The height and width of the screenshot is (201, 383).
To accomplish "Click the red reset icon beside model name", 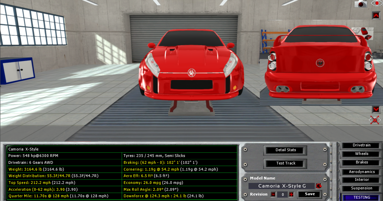I will tap(319, 186).
